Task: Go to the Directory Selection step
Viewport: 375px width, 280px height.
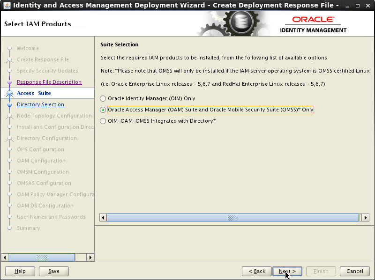Action: 40,104
